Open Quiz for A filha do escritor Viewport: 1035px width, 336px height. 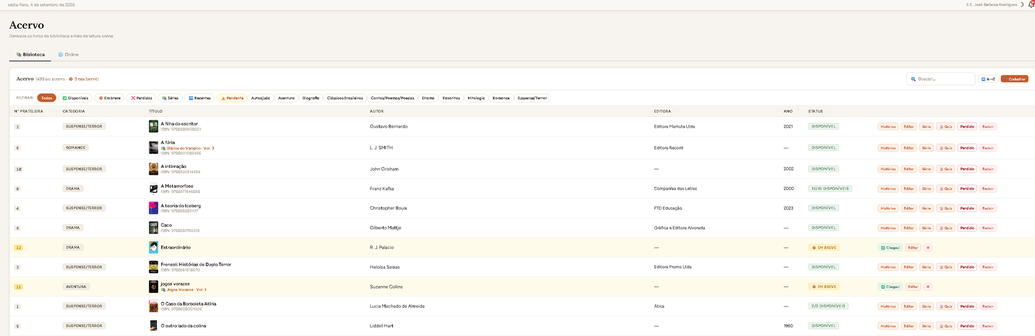(x=945, y=127)
